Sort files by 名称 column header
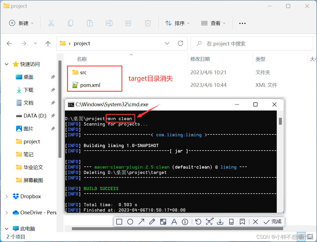The image size is (317, 242). (x=82, y=59)
